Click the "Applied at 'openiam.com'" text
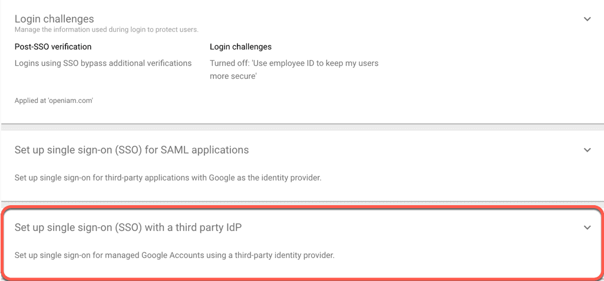604x281 pixels. pos(54,101)
